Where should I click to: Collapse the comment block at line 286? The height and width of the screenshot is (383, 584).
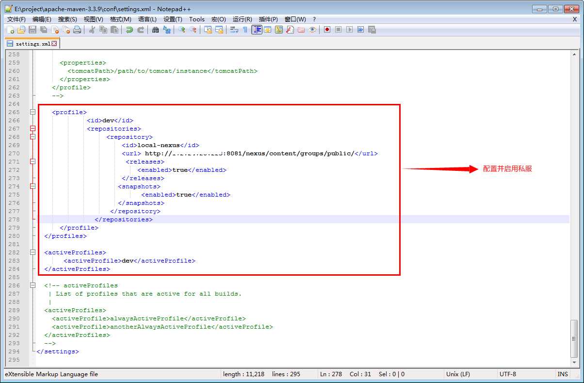tap(33, 285)
